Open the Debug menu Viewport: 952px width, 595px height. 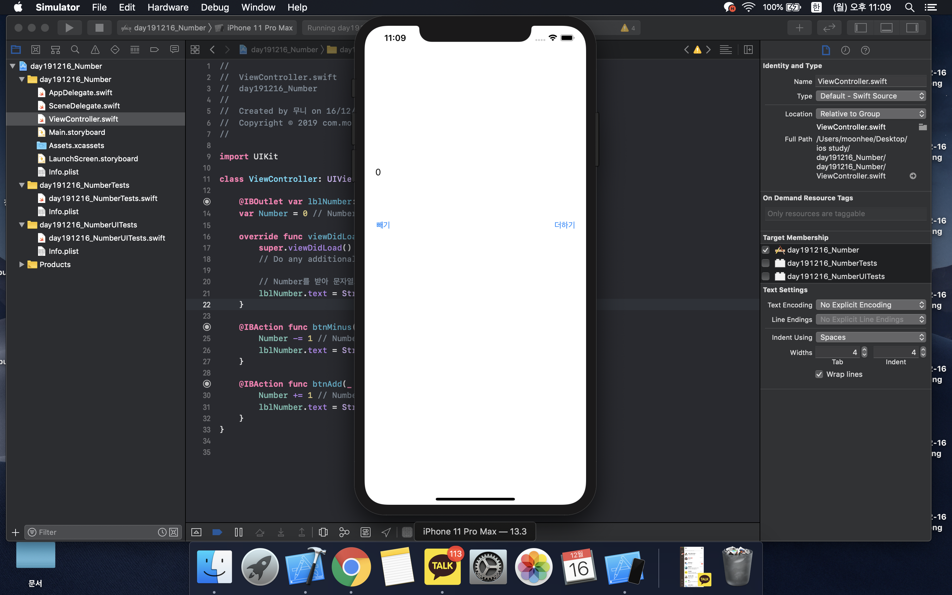pyautogui.click(x=215, y=7)
